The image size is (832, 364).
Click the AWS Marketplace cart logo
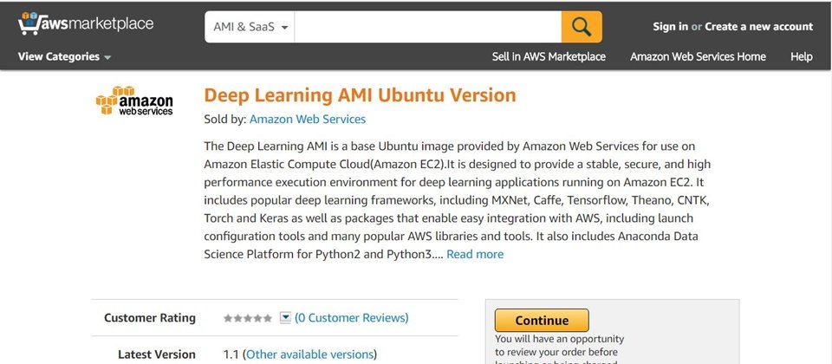[x=29, y=23]
